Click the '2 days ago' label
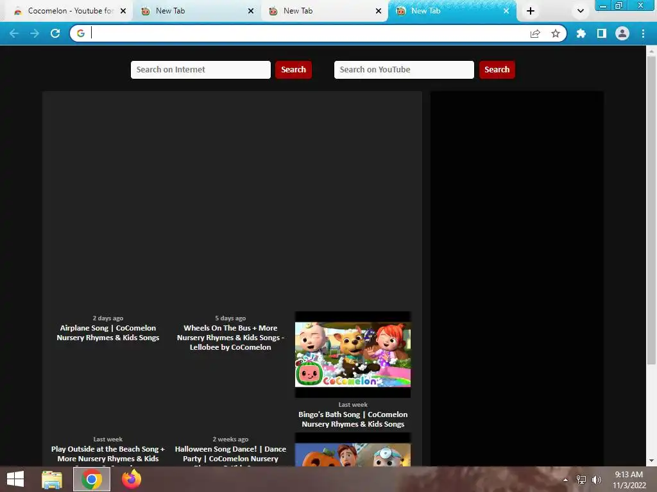Viewport: 657px width, 492px height. [x=108, y=318]
